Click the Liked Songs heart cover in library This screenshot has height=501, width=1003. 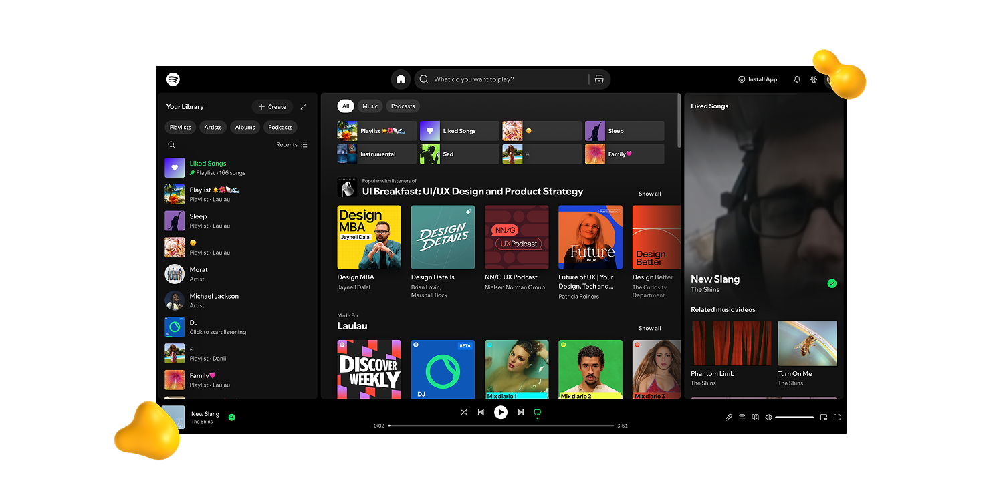[175, 168]
